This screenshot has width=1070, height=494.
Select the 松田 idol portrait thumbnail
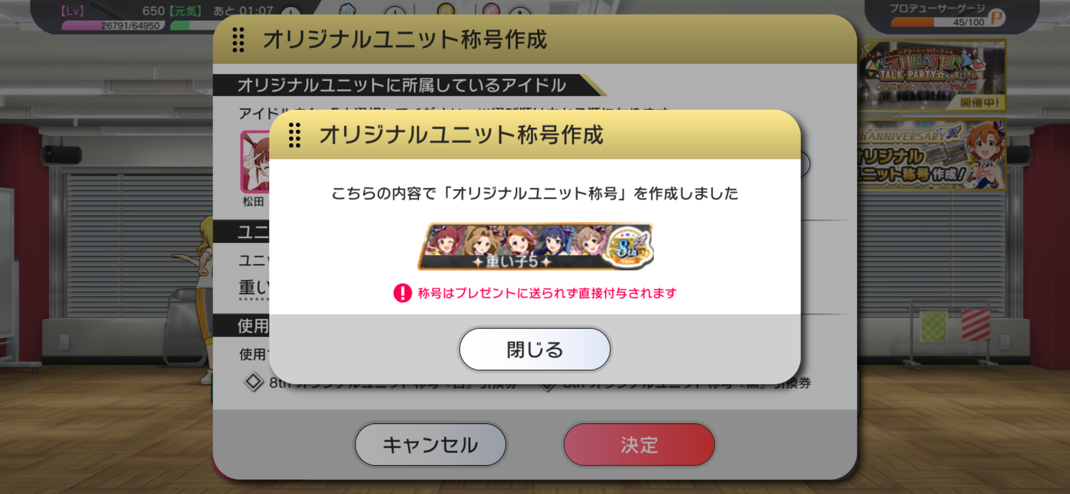point(255,162)
